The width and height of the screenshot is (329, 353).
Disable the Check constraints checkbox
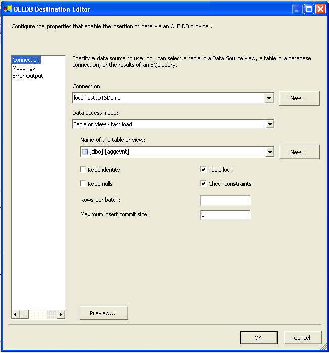[x=204, y=184]
